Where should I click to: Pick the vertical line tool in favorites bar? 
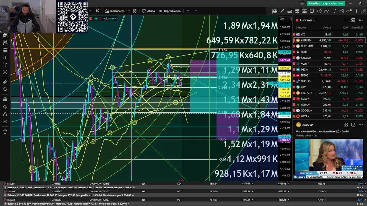coord(356,11)
